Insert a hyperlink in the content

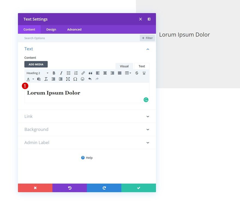[x=83, y=73]
